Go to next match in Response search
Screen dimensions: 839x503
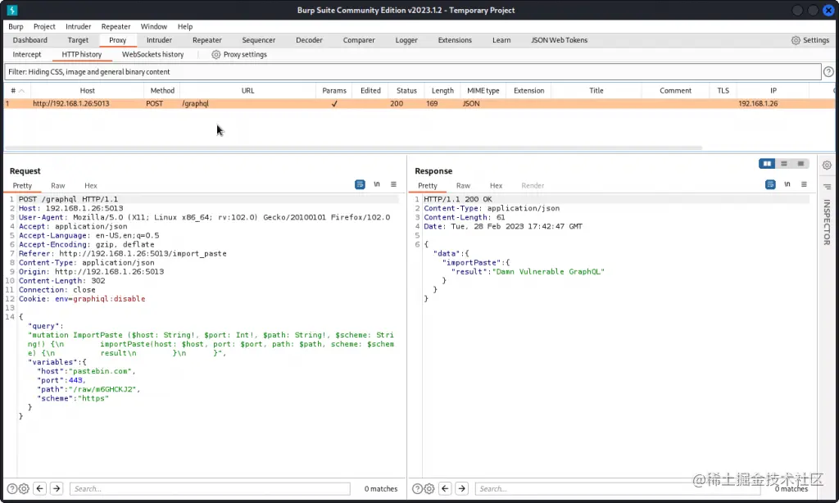pos(462,488)
